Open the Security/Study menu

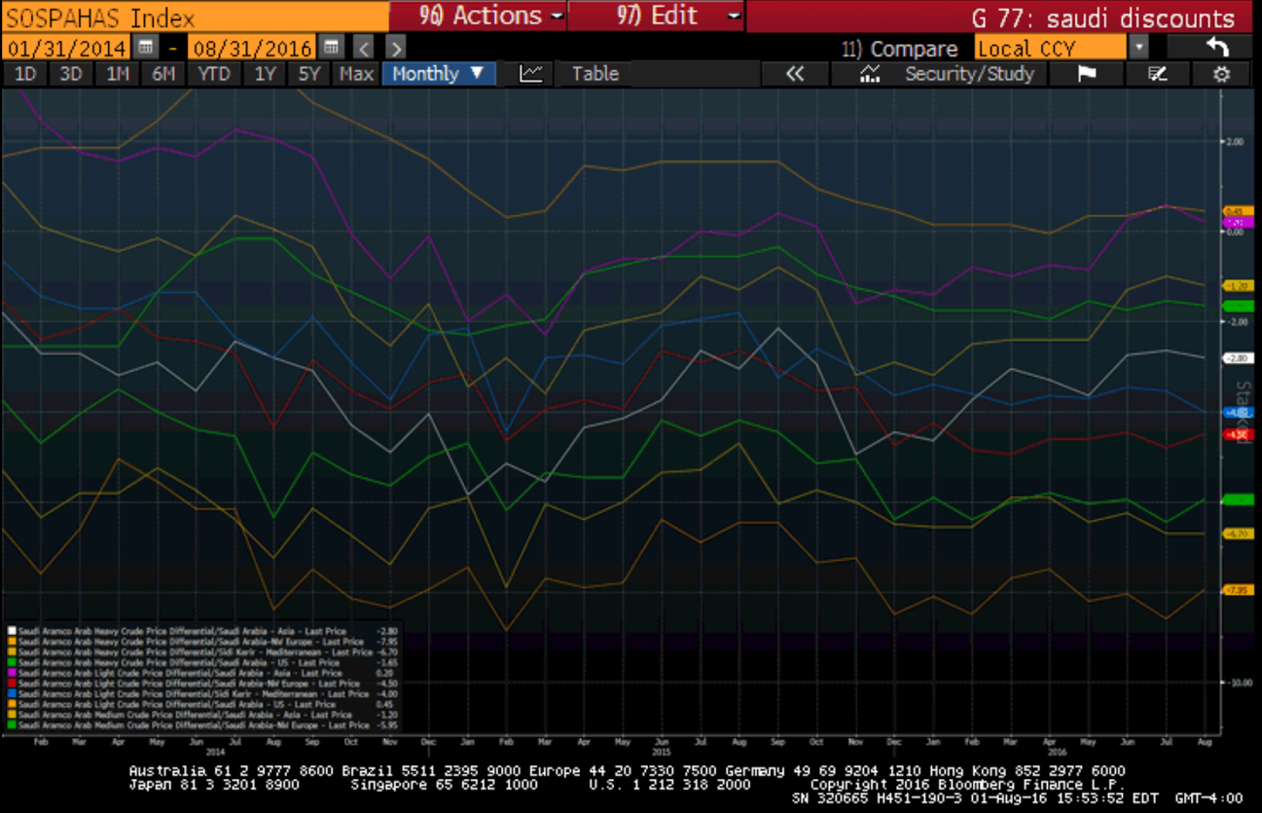[x=969, y=74]
